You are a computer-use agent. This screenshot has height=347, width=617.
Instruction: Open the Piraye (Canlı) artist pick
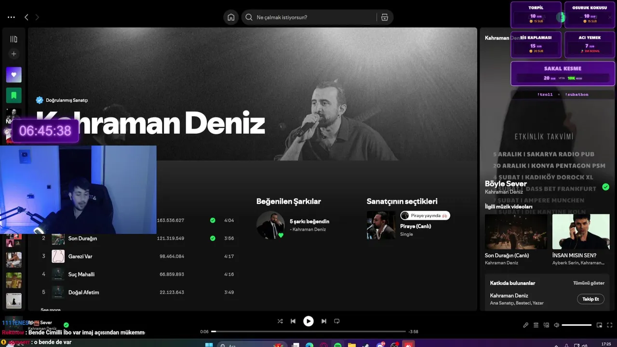tap(416, 226)
